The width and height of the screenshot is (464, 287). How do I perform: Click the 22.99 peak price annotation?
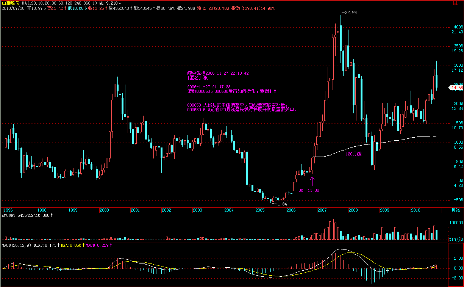coord(351,13)
